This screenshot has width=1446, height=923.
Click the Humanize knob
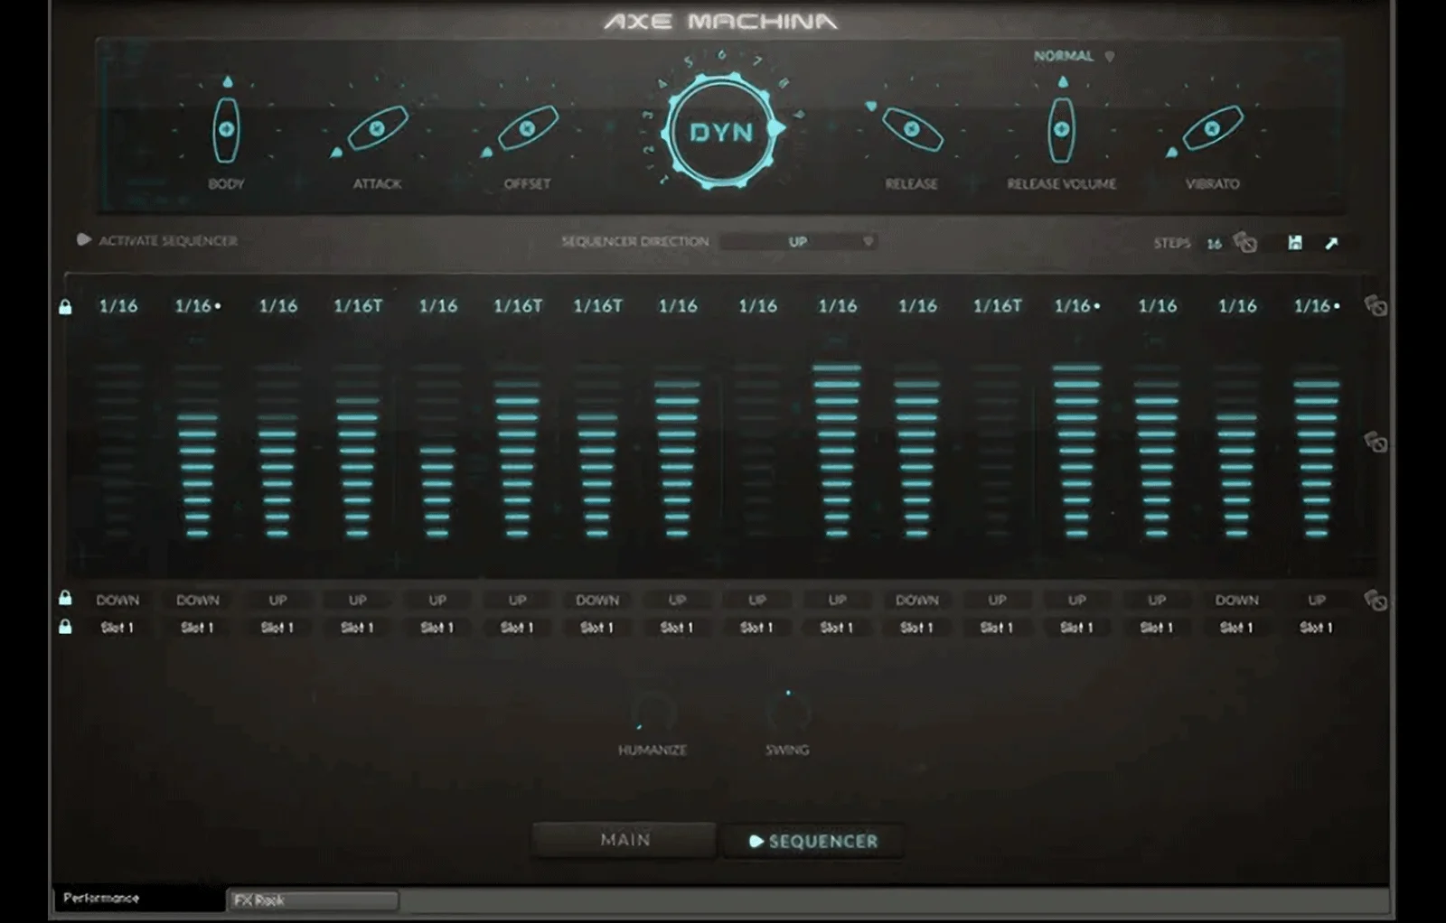point(651,713)
